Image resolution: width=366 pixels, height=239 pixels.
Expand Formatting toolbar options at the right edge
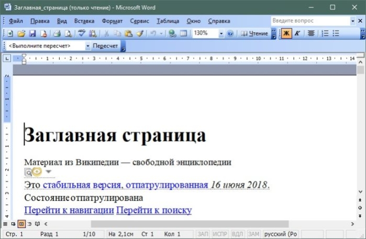[363, 34]
